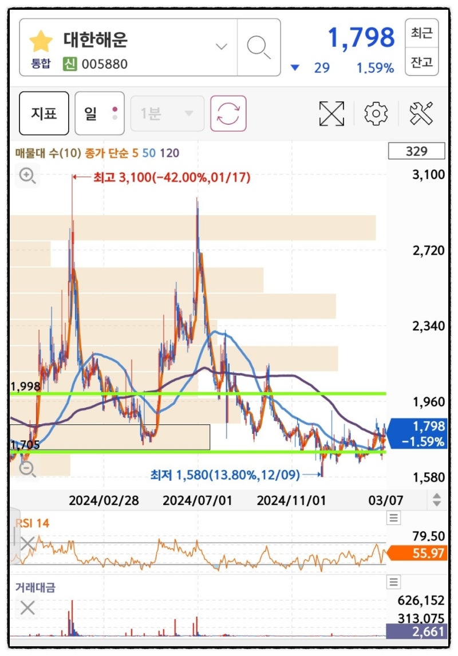Expand the stock selector dropdown chevron
The width and height of the screenshot is (458, 656).
coord(221,46)
